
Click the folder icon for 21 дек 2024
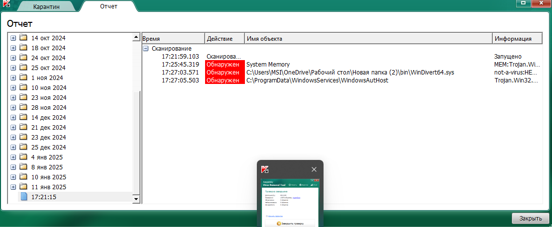(23, 127)
